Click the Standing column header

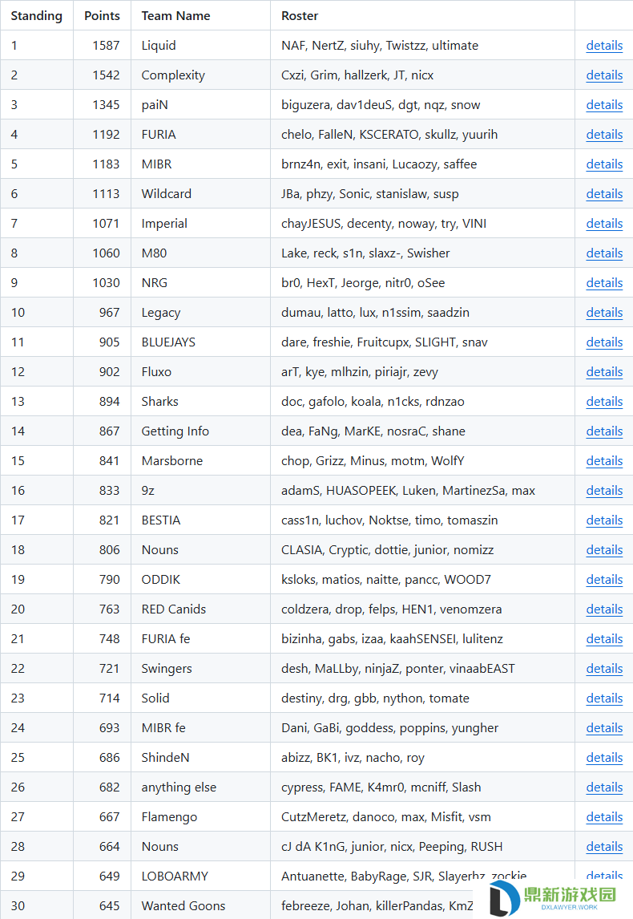[36, 16]
